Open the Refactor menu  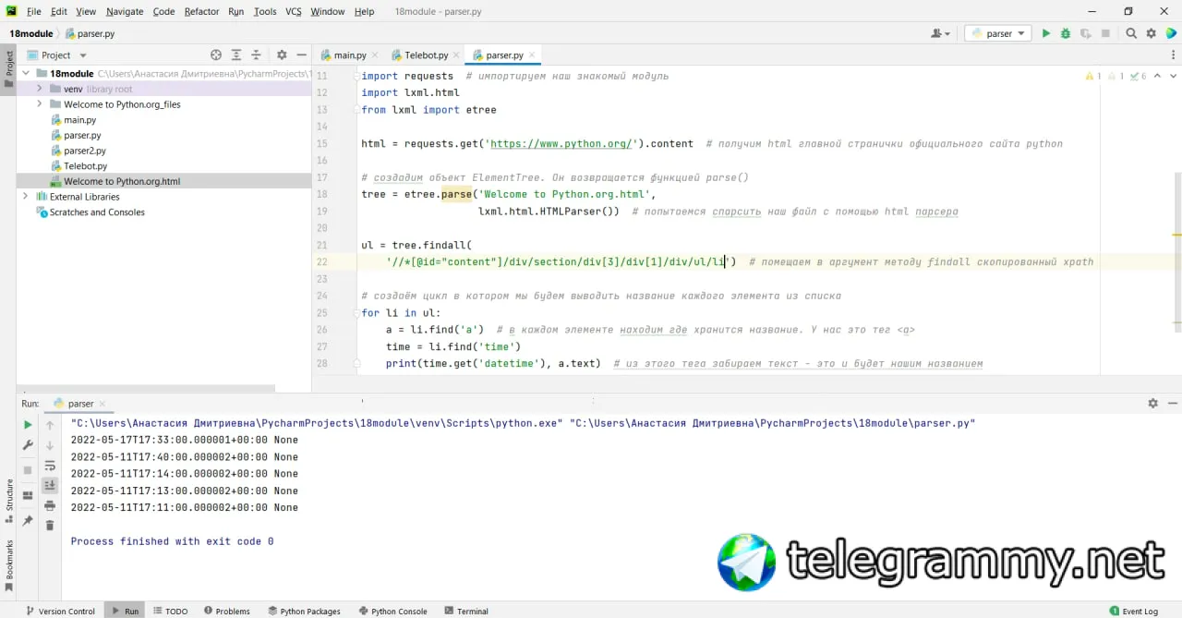201,11
